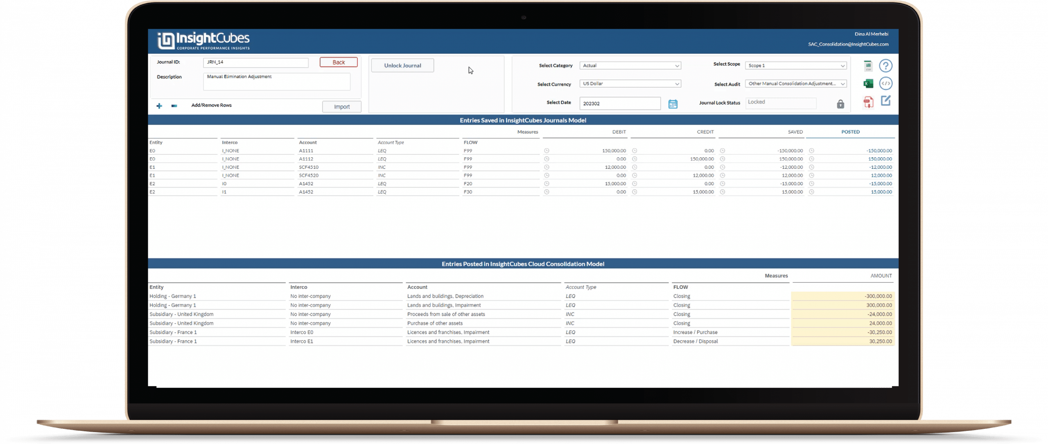Image resolution: width=1048 pixels, height=444 pixels.
Task: Click the AMOUNT column header
Action: (x=881, y=276)
